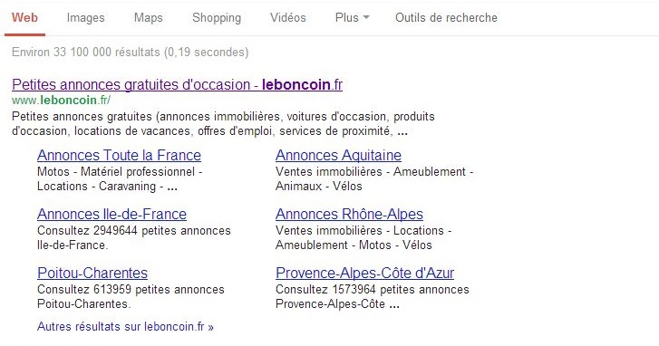Click the green www.leboncoin.fr URL
Screen dimensions: 659x346
click(x=62, y=100)
